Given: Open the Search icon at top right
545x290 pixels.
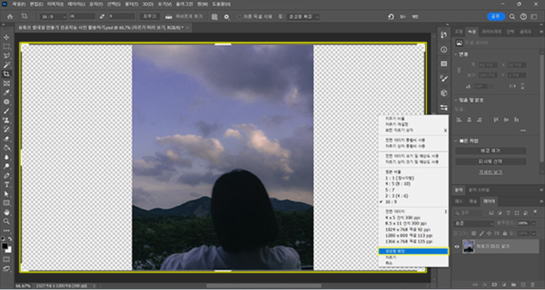Looking at the screenshot, I should tap(512, 17).
